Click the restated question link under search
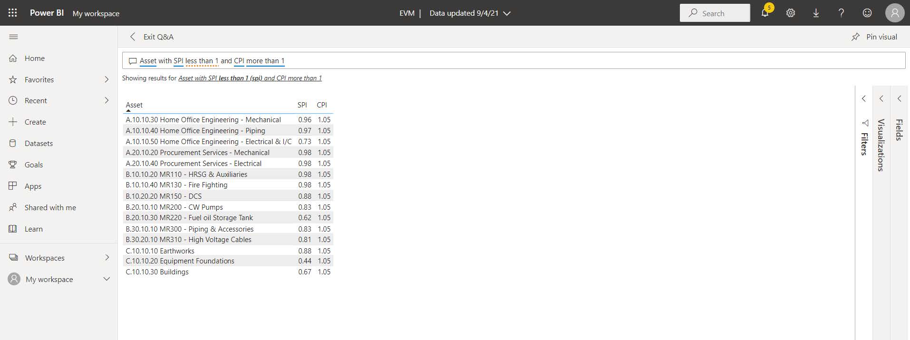Screen dimensions: 910x340 click(x=250, y=78)
